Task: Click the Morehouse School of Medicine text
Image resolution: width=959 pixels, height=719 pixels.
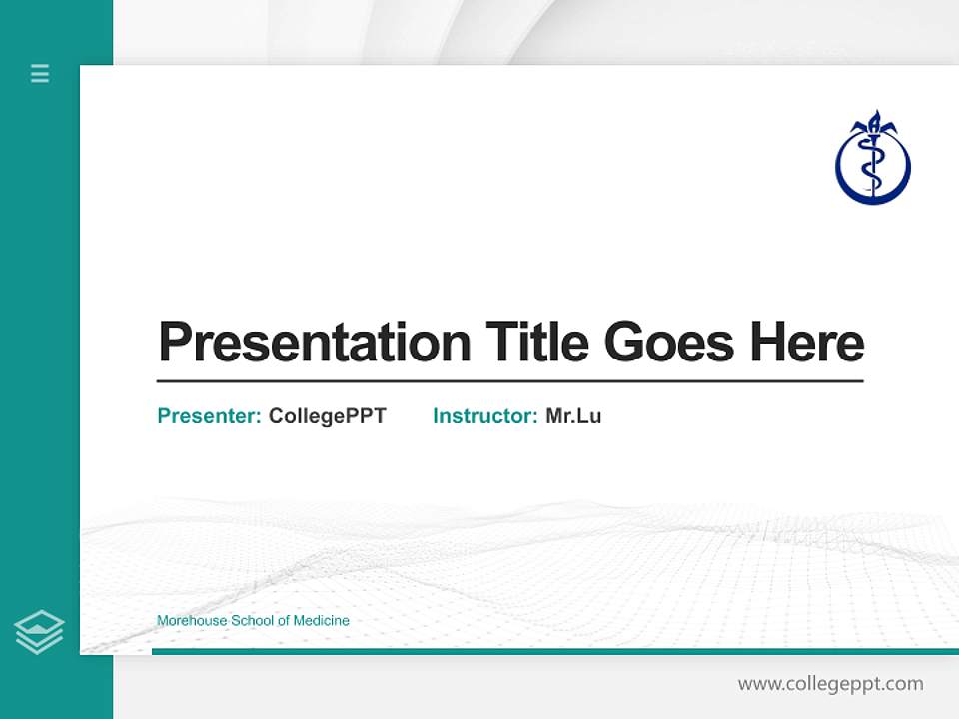Action: (252, 620)
